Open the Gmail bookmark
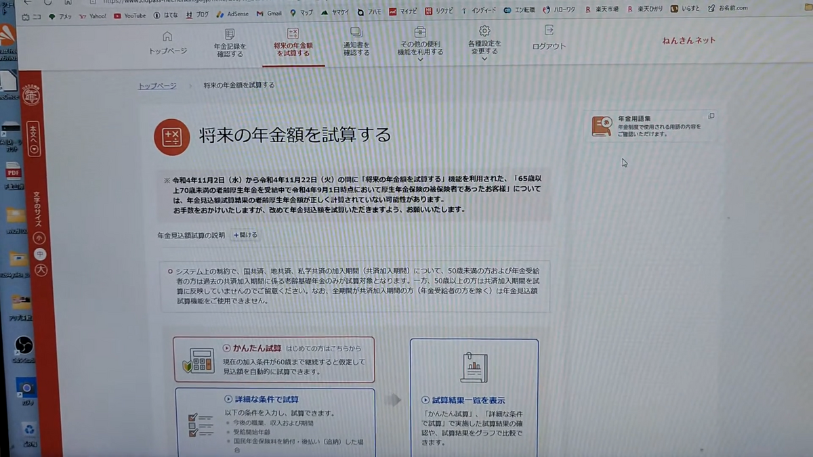Viewport: 813px width, 457px height. click(x=269, y=14)
